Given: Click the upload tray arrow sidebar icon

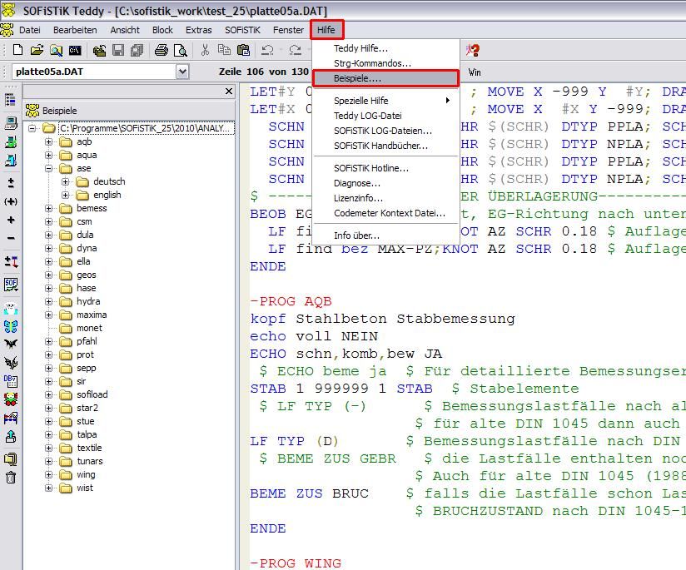Looking at the screenshot, I should [x=11, y=437].
